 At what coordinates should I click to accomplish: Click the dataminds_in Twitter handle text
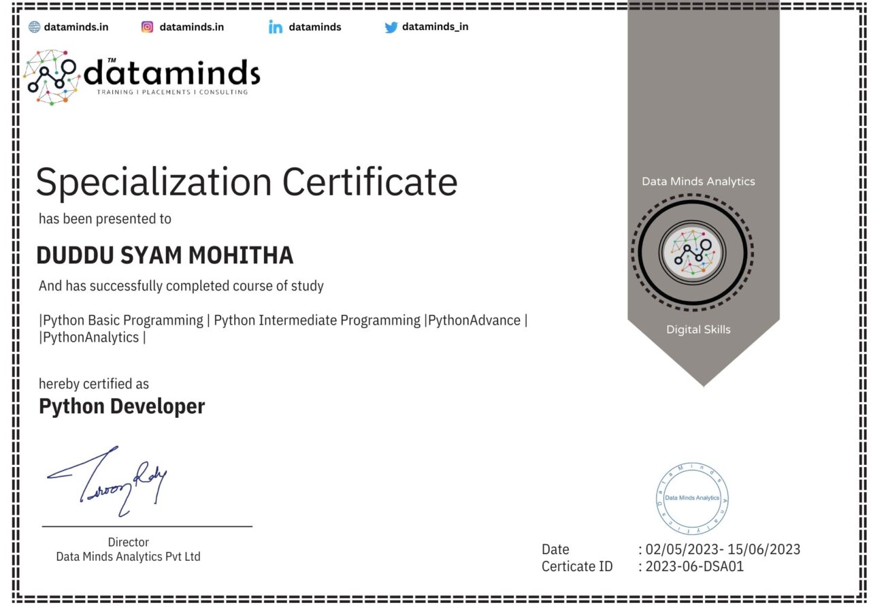click(435, 27)
